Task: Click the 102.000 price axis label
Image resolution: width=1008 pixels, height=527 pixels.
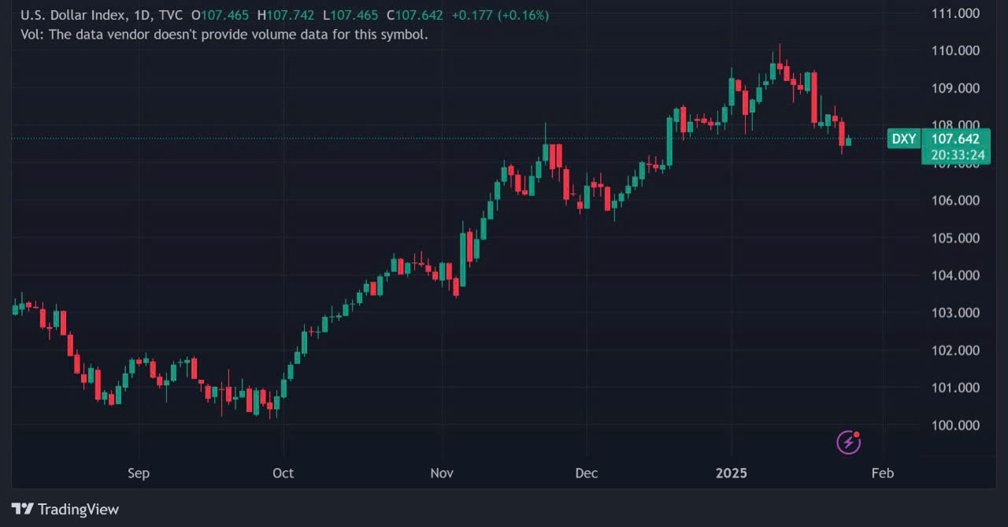Action: tap(955, 350)
